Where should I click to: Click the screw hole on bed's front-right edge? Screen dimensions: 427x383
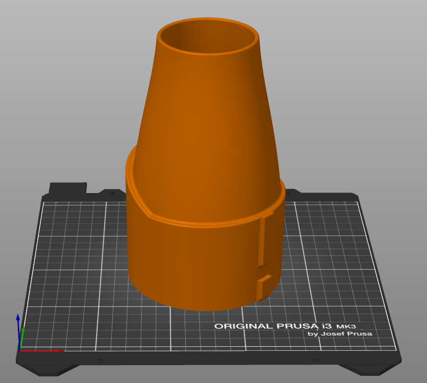click(x=316, y=360)
